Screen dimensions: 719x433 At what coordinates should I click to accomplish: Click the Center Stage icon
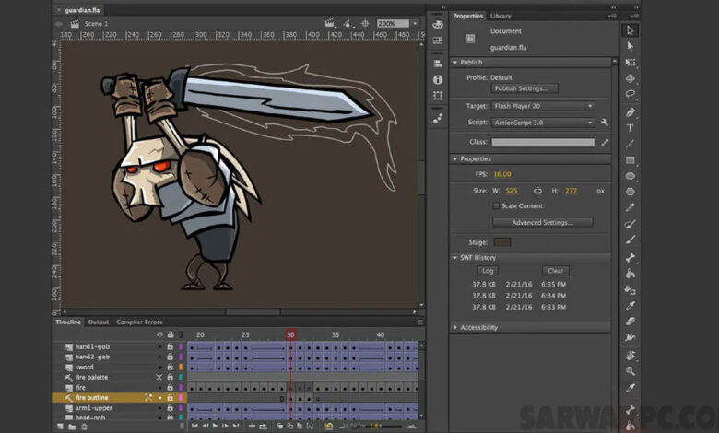(365, 23)
